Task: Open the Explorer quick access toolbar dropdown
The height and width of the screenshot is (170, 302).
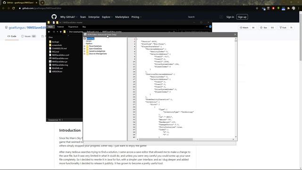Action: click(x=60, y=23)
